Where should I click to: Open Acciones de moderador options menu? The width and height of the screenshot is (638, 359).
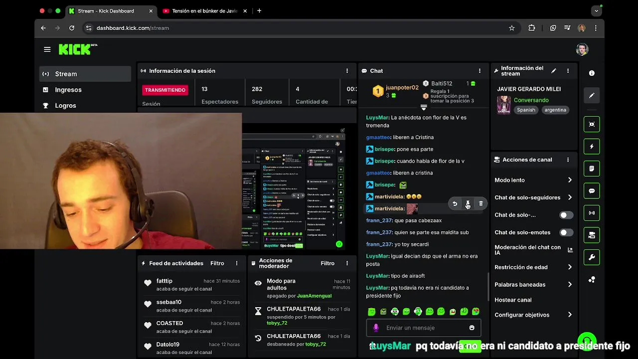coord(347,263)
